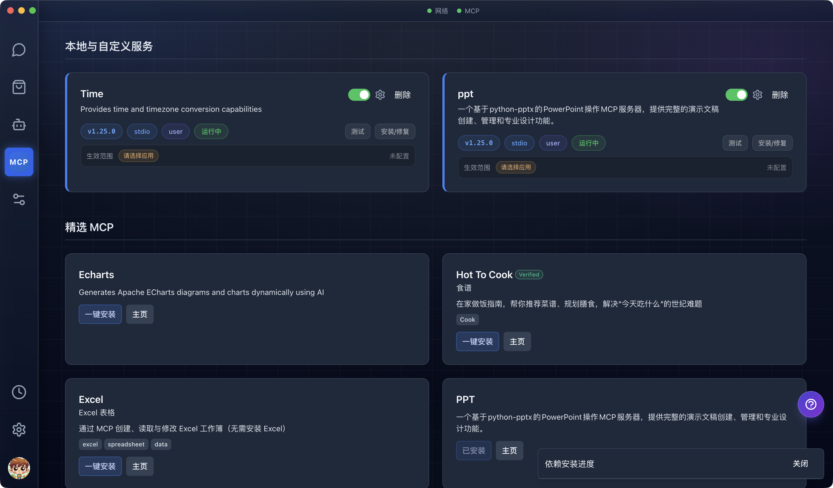Viewport: 833px width, 488px height.
Task: Click 一键安装 for Excel
Action: [x=100, y=466]
